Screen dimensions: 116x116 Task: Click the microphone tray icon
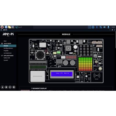(108, 27)
